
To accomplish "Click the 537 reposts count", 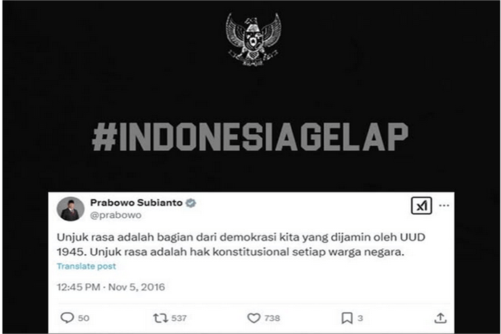I will pyautogui.click(x=179, y=318).
